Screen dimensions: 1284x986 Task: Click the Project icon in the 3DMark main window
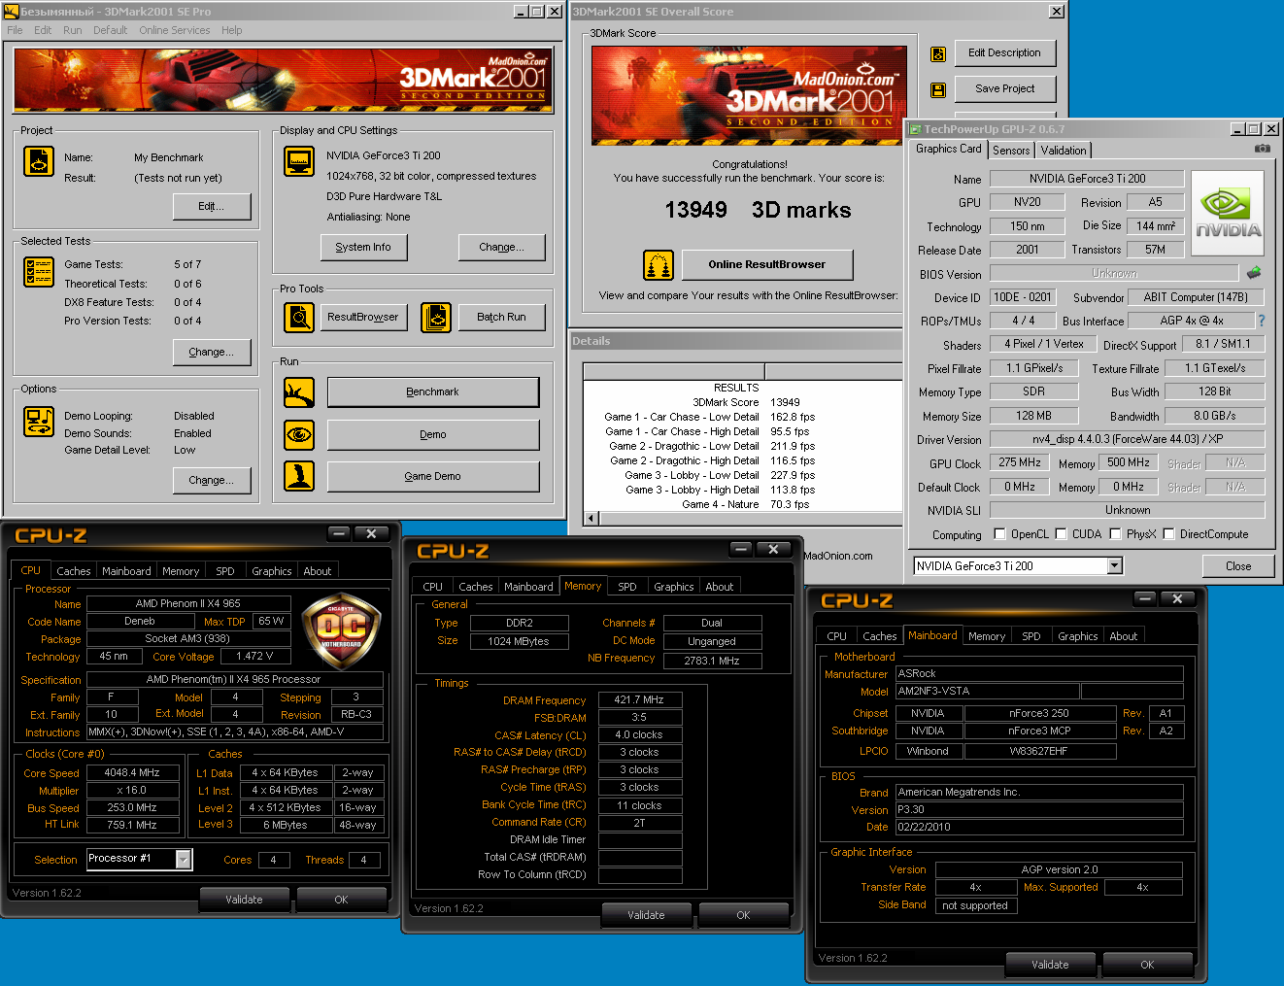pos(39,161)
